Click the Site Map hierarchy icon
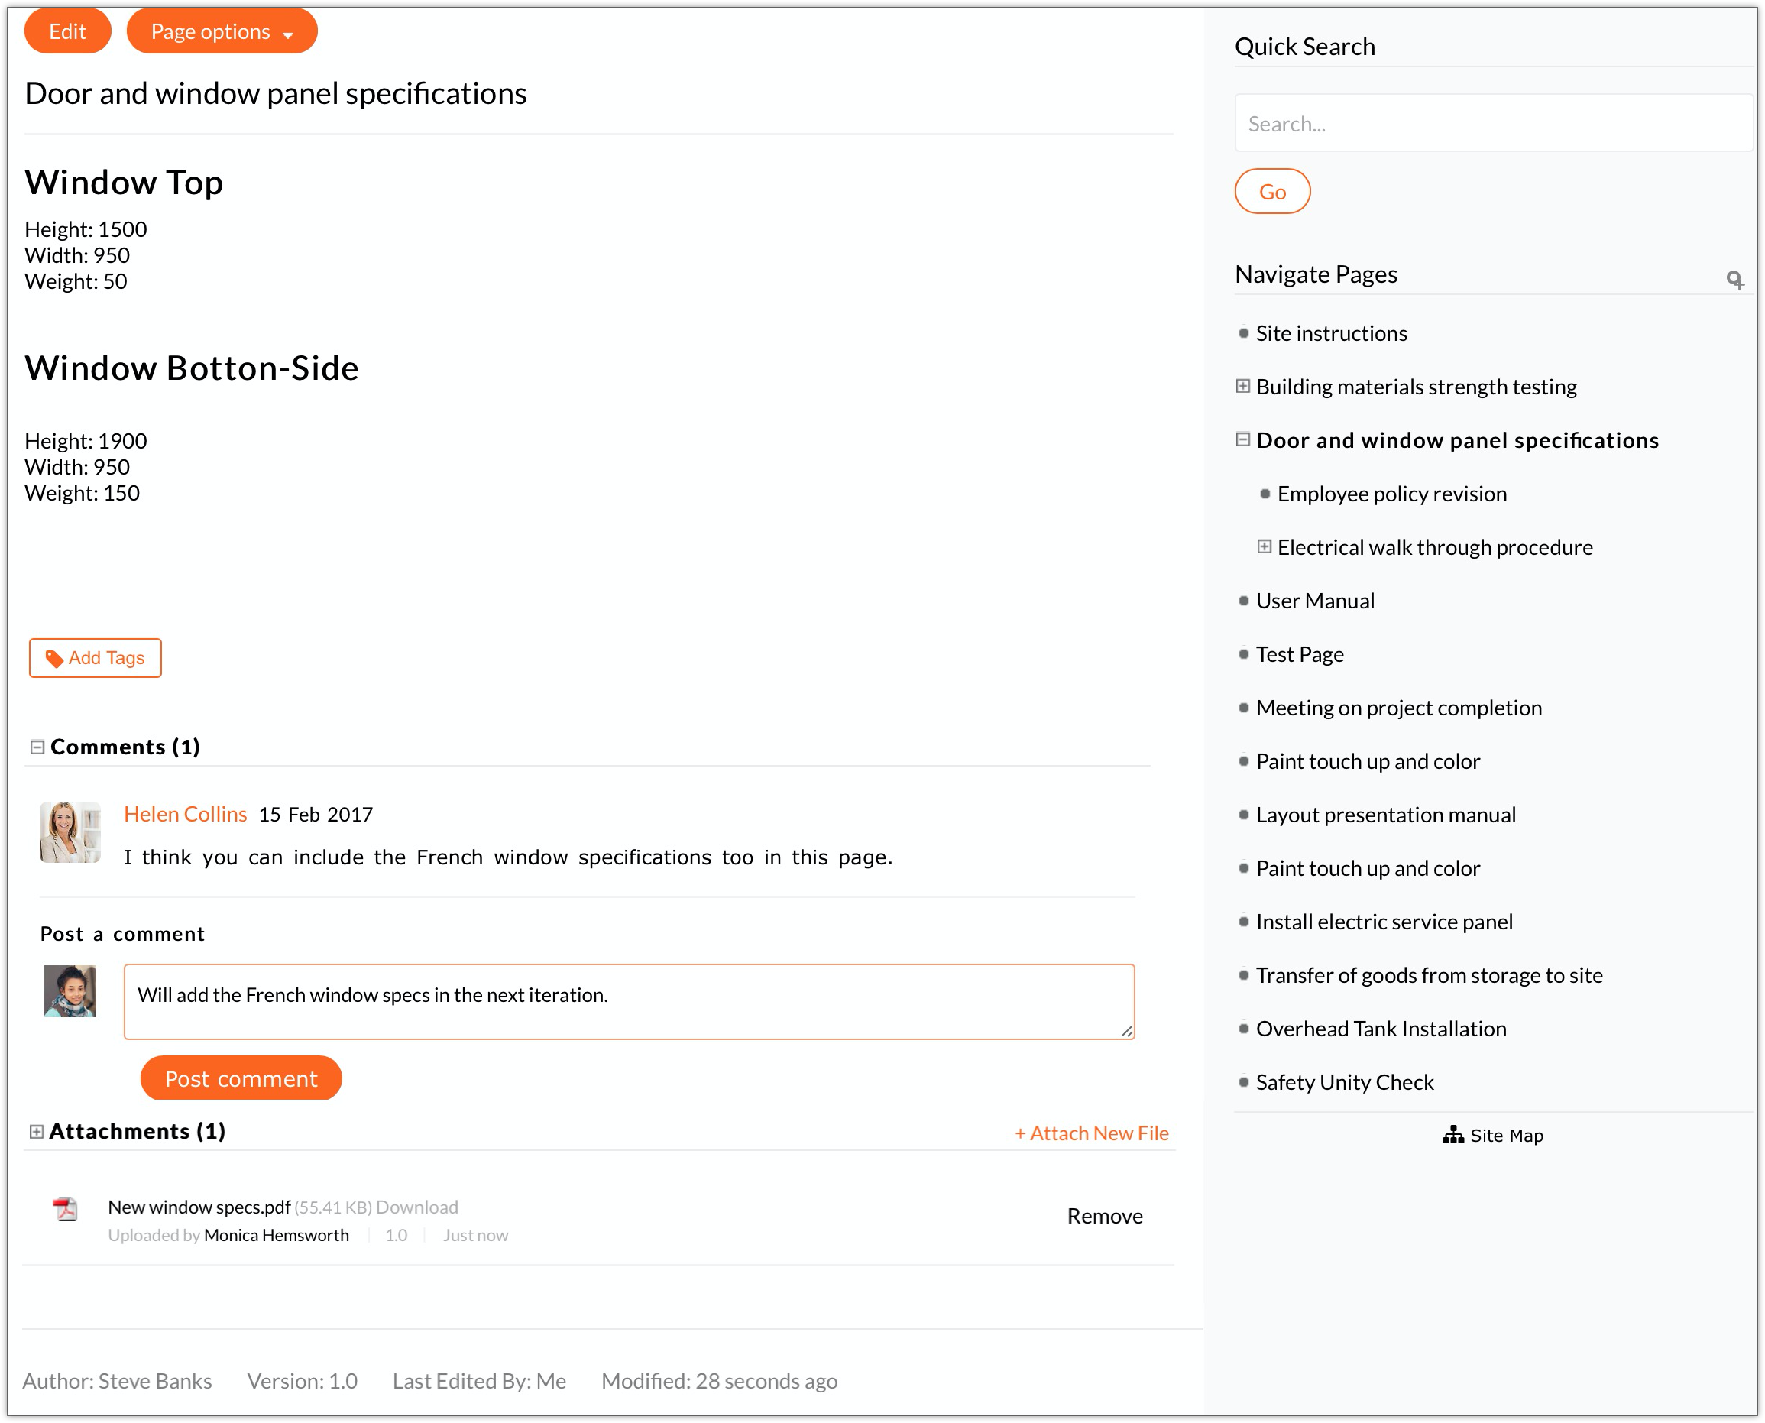Screen dimensions: 1765x1423 1452,1136
